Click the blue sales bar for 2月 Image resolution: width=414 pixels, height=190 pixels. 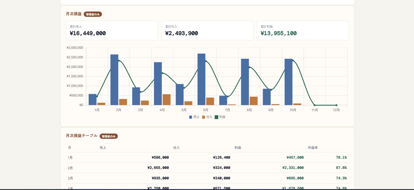114,80
